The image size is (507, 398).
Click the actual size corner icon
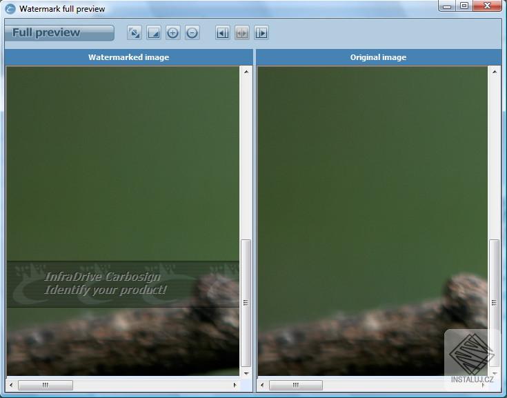(x=154, y=32)
